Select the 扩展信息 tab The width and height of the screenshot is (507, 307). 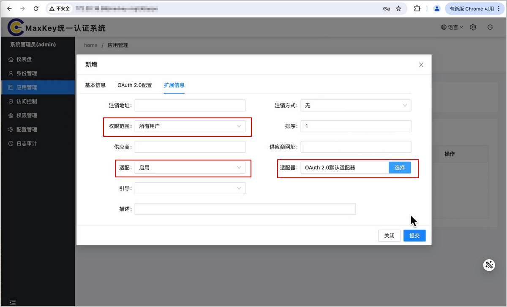pyautogui.click(x=174, y=85)
